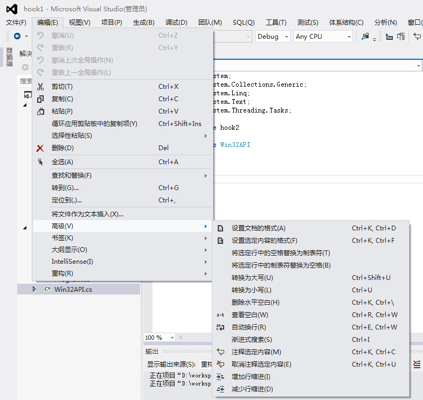Expand IntelliSense submenu

(122, 262)
